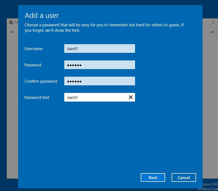Click the search magnifier icon
The image size is (218, 191).
click(212, 32)
